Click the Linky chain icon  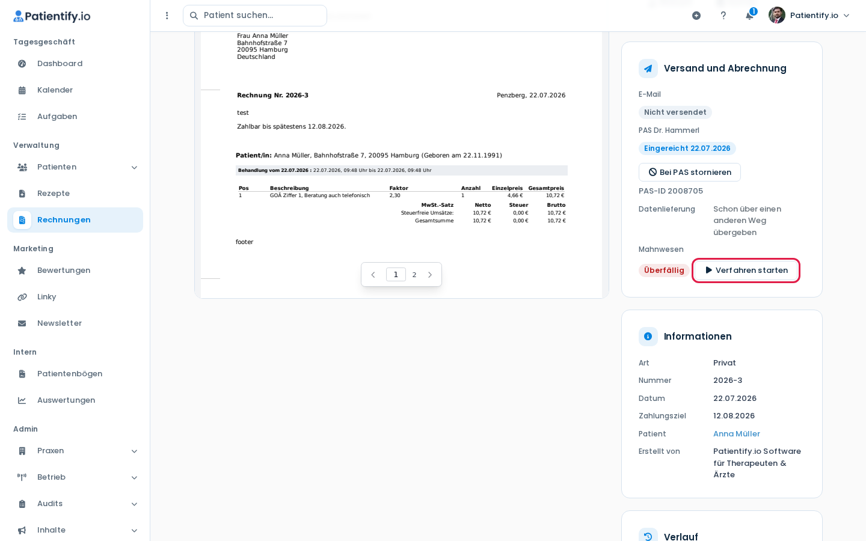(x=22, y=297)
